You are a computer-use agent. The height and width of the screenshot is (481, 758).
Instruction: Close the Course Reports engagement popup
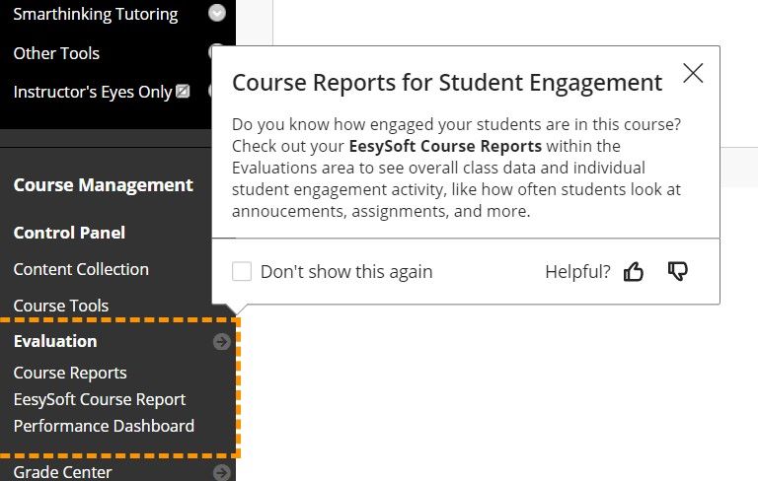[x=693, y=73]
